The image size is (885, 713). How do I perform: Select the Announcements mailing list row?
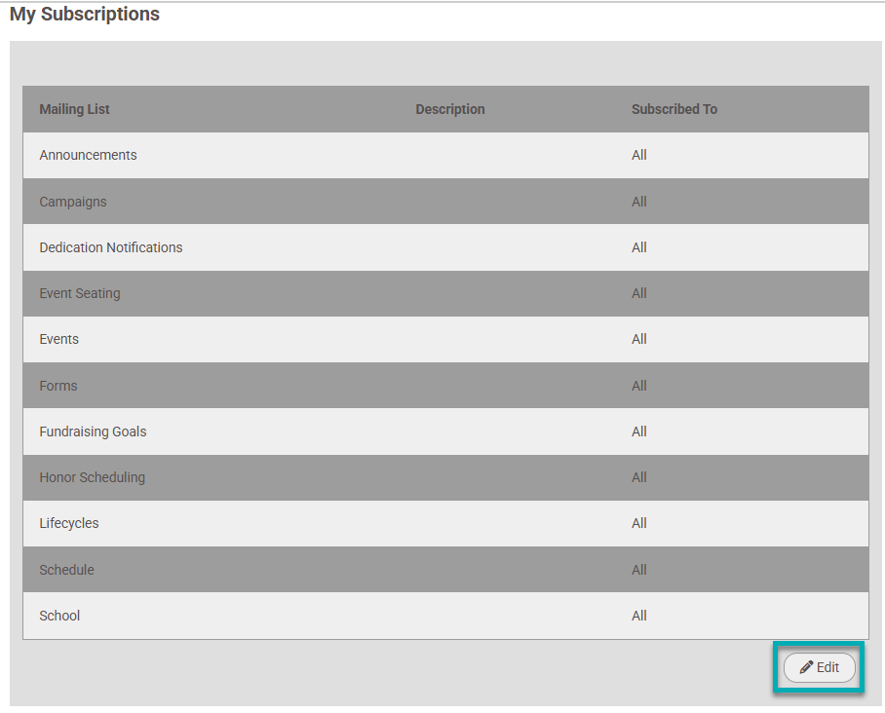89,155
